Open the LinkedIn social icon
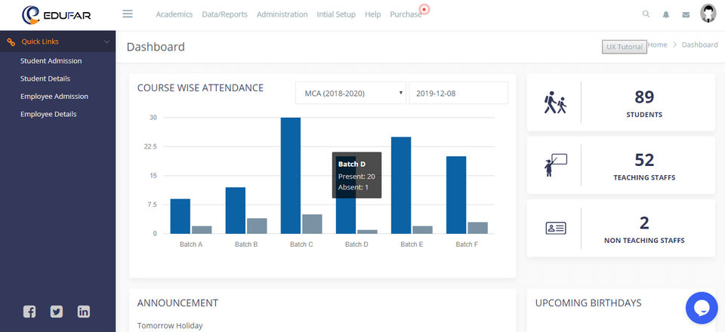 click(84, 312)
